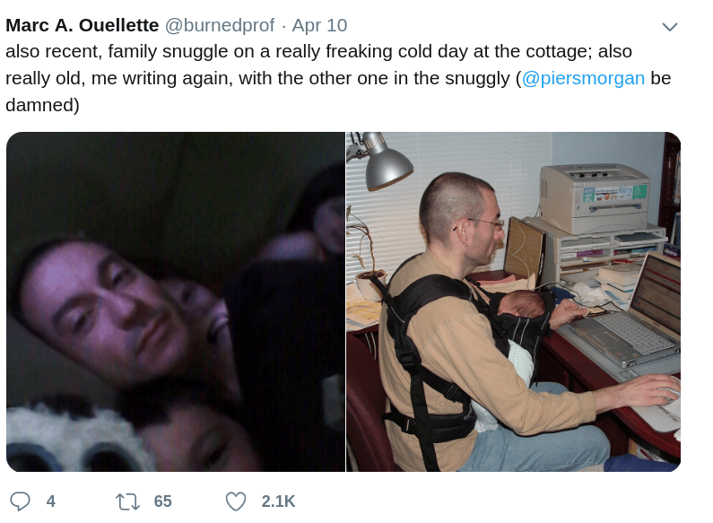Click the retweet arrows icon
Viewport: 713px width, 523px height.
tap(127, 501)
